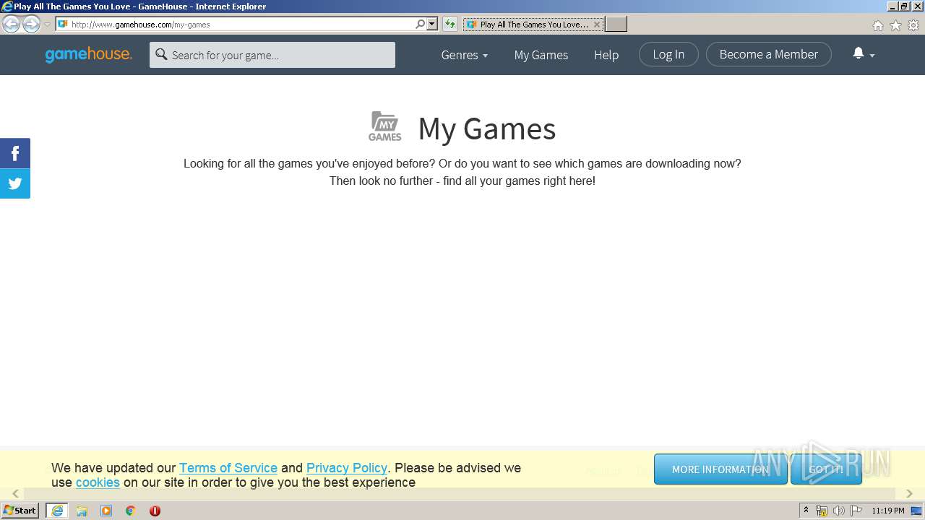925x520 pixels.
Task: Open the notifications bell dropdown
Action: coord(864,54)
